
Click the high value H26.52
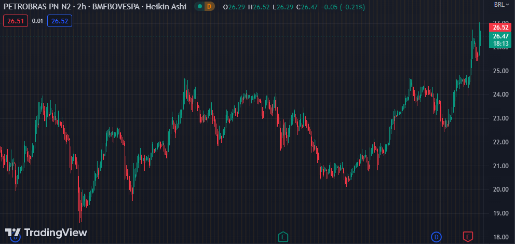pos(259,7)
